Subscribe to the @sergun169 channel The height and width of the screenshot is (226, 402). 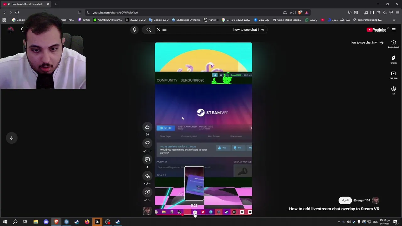click(x=345, y=200)
